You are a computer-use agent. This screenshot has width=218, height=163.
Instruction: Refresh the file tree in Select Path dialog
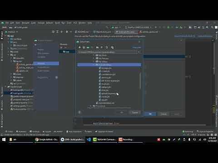pos(107,48)
